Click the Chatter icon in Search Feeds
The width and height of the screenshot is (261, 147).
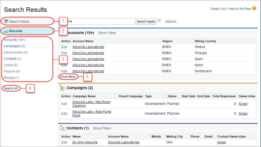coord(6,22)
